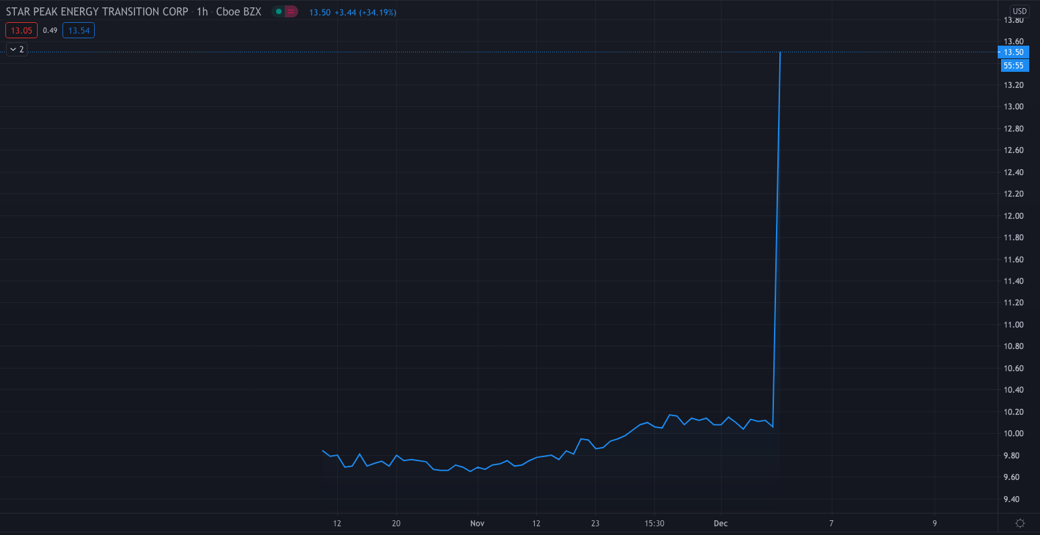Click the blue 13.54 buy button
This screenshot has height=535, width=1040.
pos(79,30)
